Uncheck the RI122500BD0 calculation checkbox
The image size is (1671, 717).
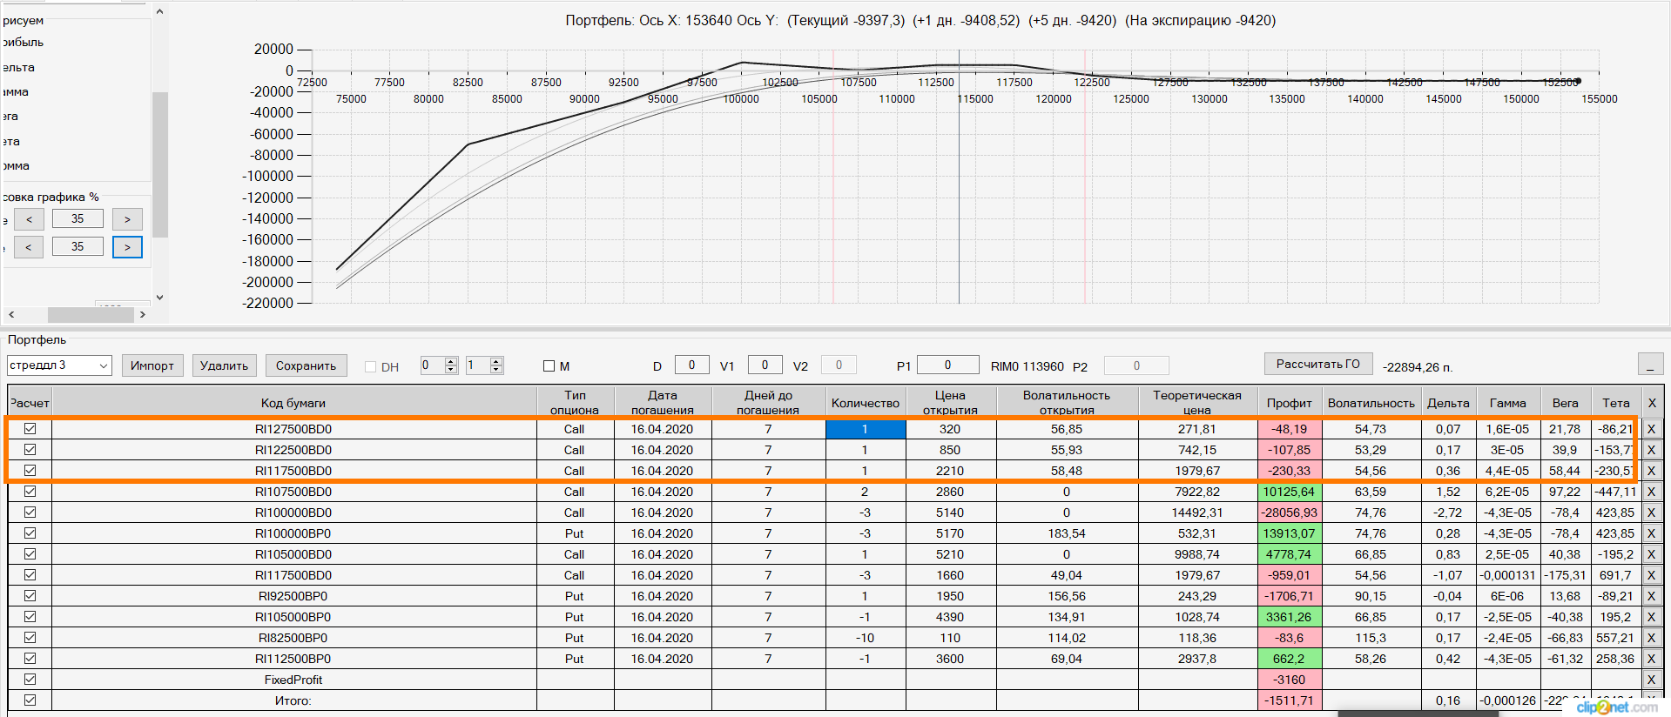pos(30,450)
